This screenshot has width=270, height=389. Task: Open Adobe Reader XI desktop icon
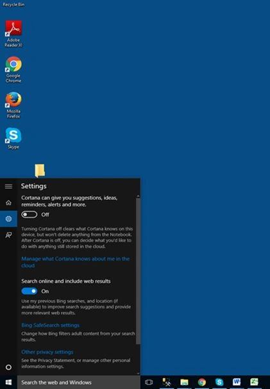point(13,34)
